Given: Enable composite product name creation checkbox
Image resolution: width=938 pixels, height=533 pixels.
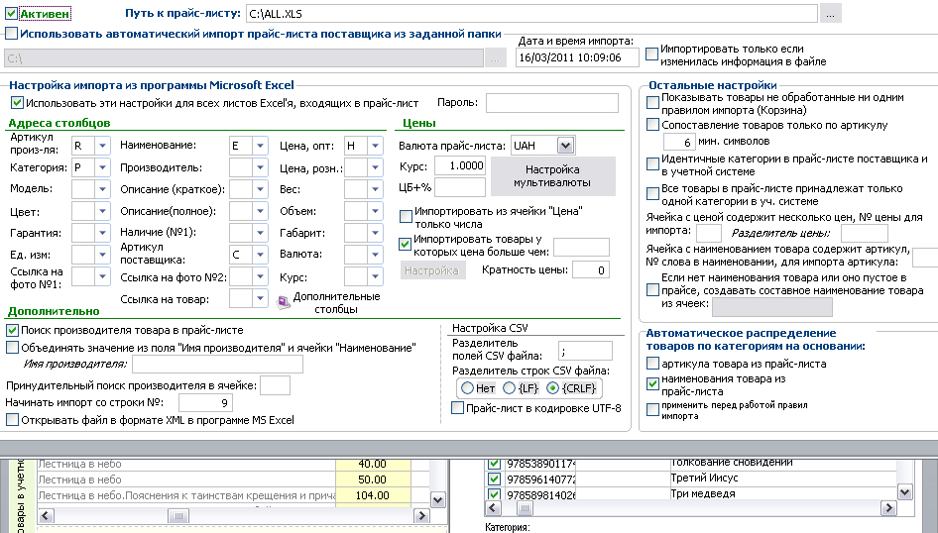Looking at the screenshot, I should point(653,290).
